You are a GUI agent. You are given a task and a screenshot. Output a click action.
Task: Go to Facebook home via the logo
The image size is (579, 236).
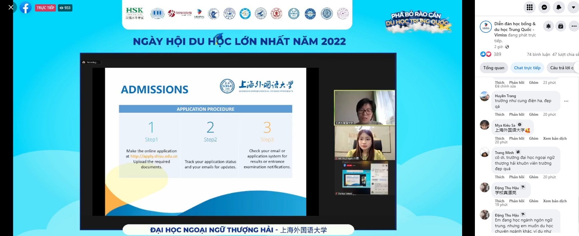click(26, 8)
